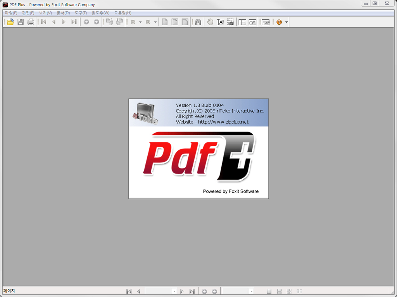
Task: Click previous view button in status bar
Action: tap(204, 292)
